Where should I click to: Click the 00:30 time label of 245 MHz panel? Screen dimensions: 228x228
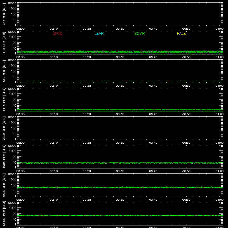point(120,29)
